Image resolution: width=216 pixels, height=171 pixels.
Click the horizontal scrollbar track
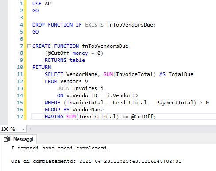(124, 129)
